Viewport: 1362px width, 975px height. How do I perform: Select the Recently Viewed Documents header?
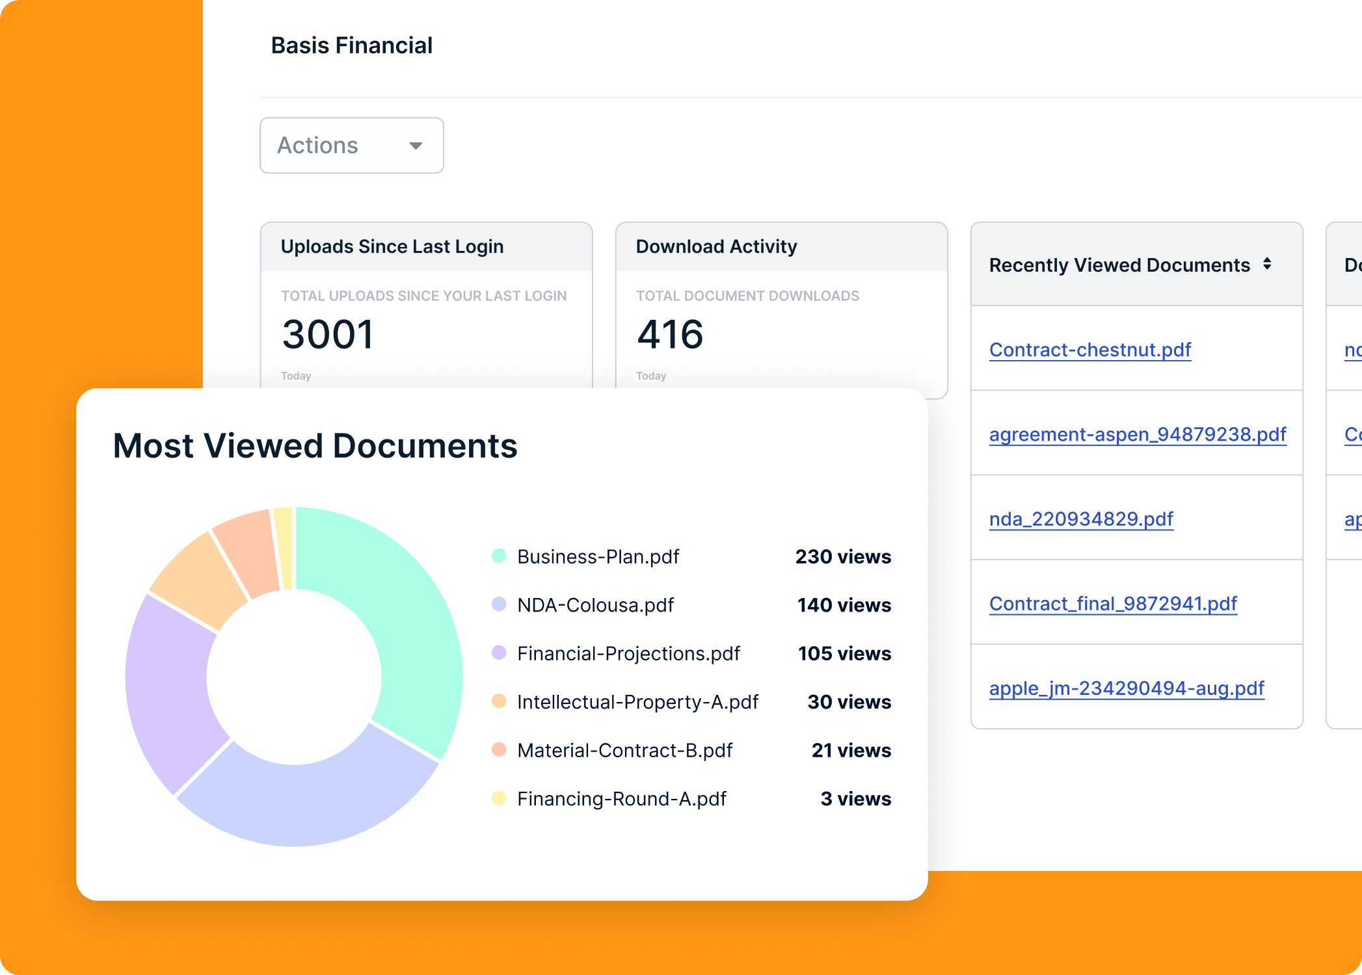pos(1119,265)
